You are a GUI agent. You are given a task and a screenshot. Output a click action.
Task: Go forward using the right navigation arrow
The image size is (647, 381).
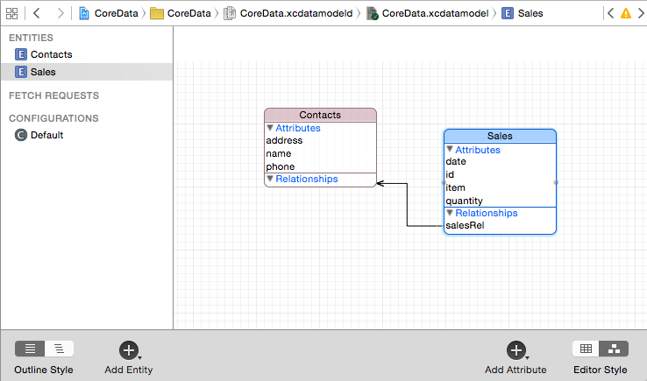tap(60, 14)
